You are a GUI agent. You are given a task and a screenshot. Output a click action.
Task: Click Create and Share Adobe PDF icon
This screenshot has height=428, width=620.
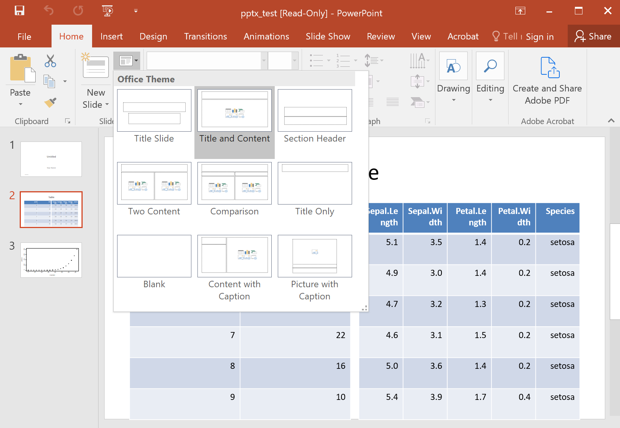tap(549, 68)
